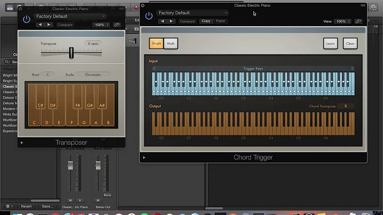Select Wide Su preset in library list
Image resolution: width=383 pixels, height=215 pixels.
[x=10, y=114]
